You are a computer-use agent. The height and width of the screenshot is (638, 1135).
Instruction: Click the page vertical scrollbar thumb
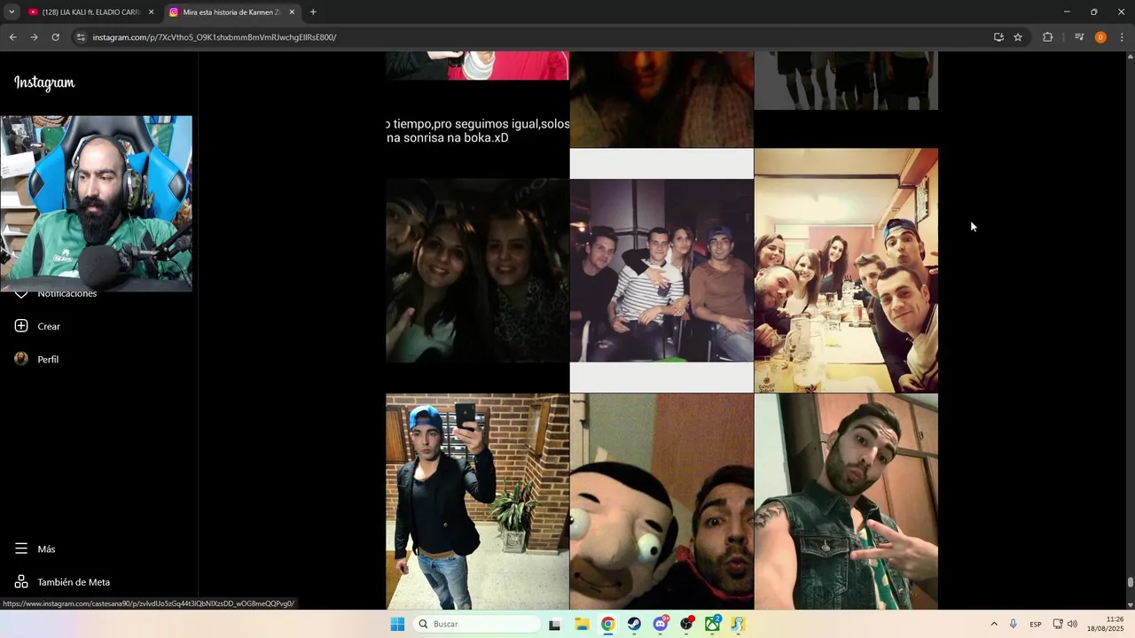tap(1130, 582)
